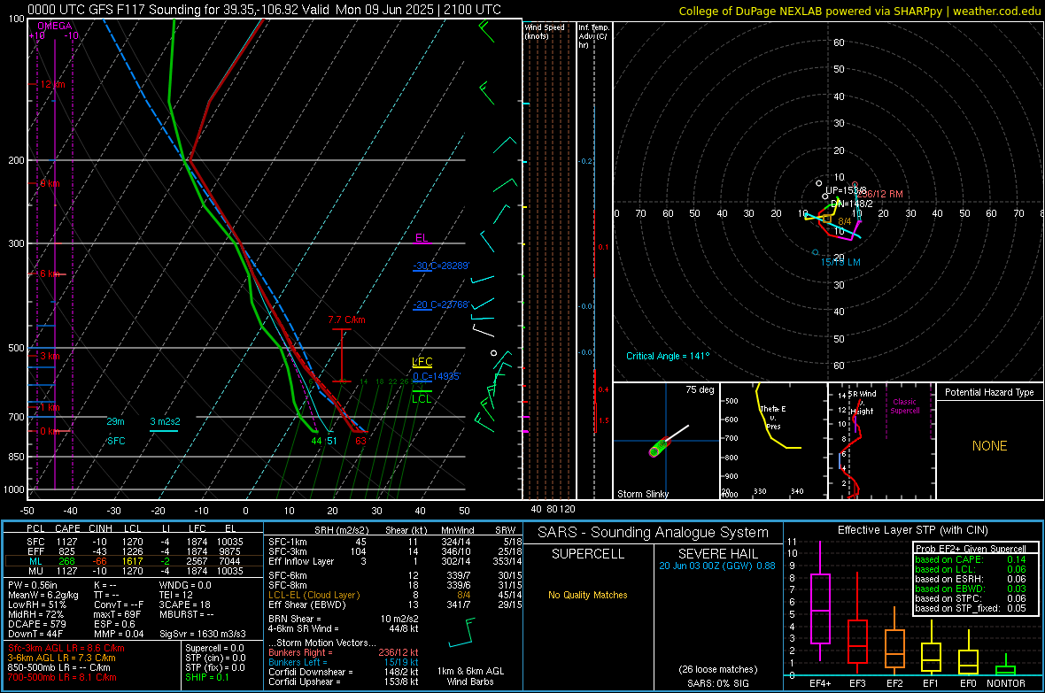Select the UP=153/8 hodograph label
This screenshot has height=693, width=1045.
tap(846, 190)
